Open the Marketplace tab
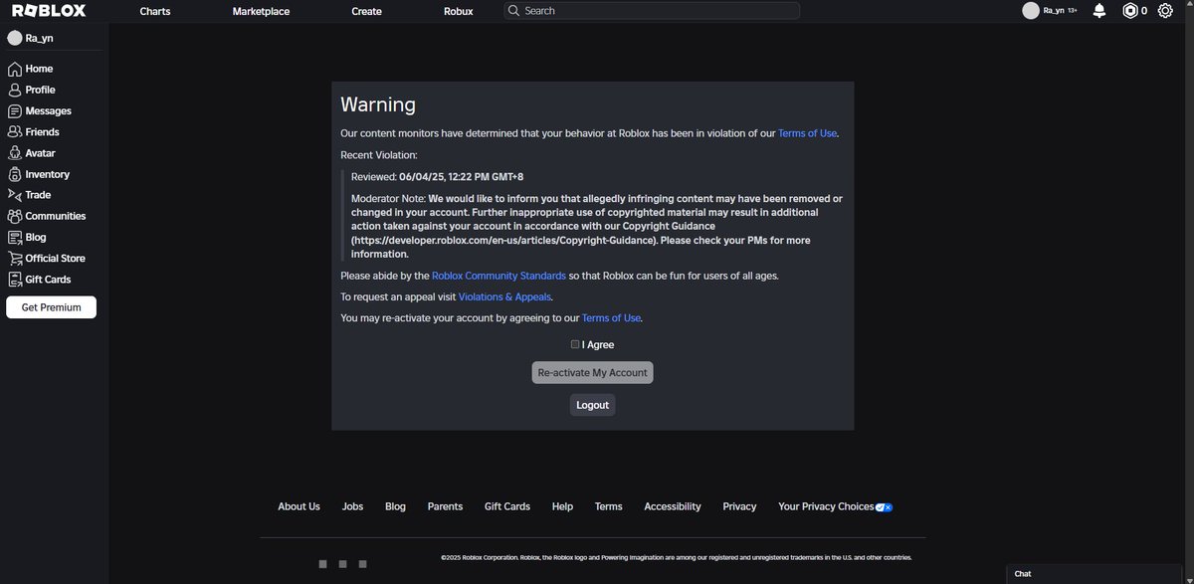 point(261,11)
